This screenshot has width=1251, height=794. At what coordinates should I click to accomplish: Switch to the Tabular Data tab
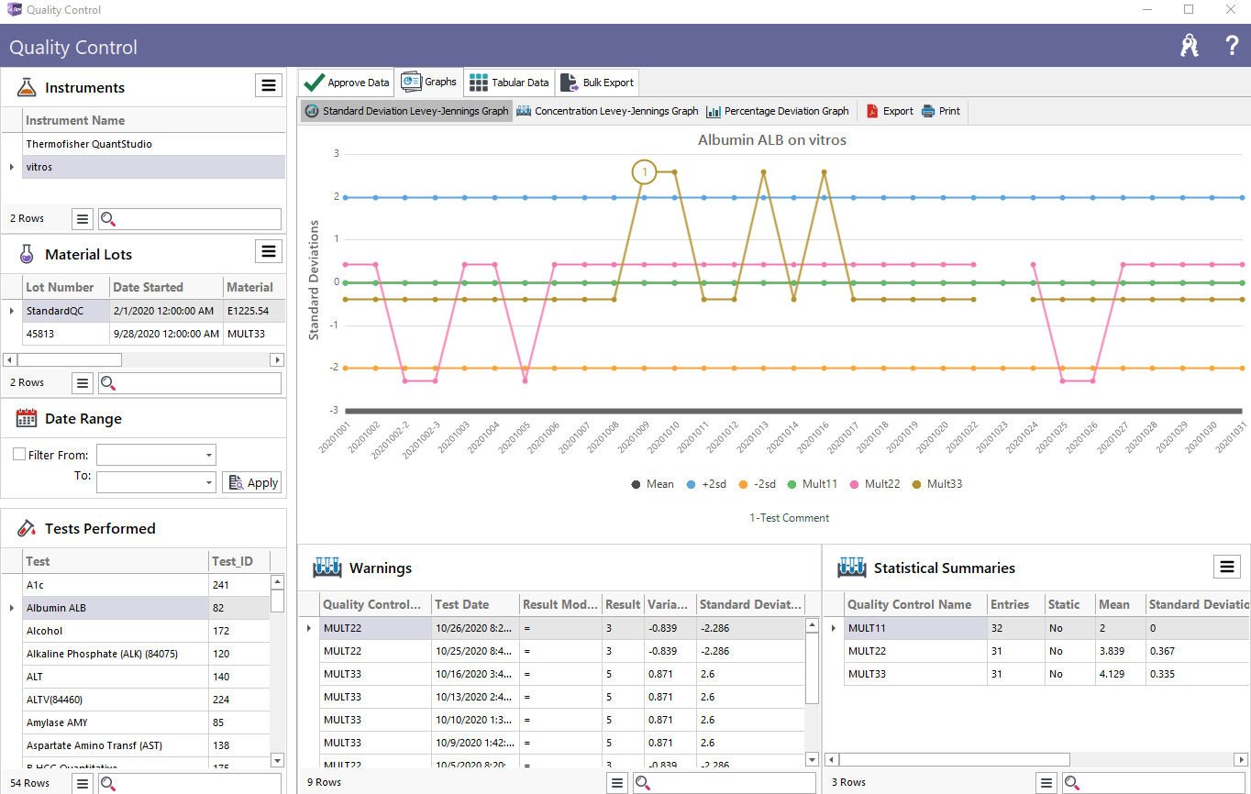(x=509, y=83)
